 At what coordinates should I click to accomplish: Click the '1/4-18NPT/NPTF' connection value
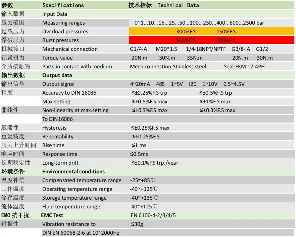coord(206,49)
